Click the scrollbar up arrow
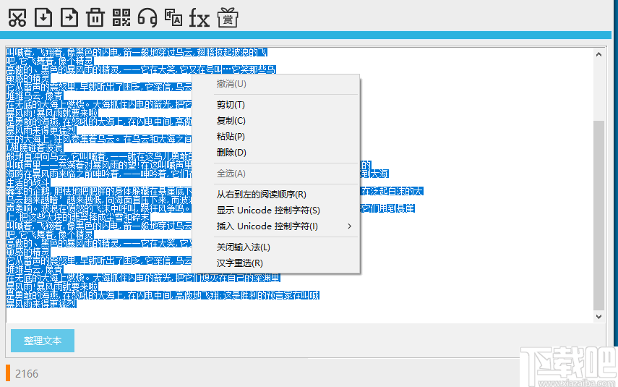 point(598,54)
